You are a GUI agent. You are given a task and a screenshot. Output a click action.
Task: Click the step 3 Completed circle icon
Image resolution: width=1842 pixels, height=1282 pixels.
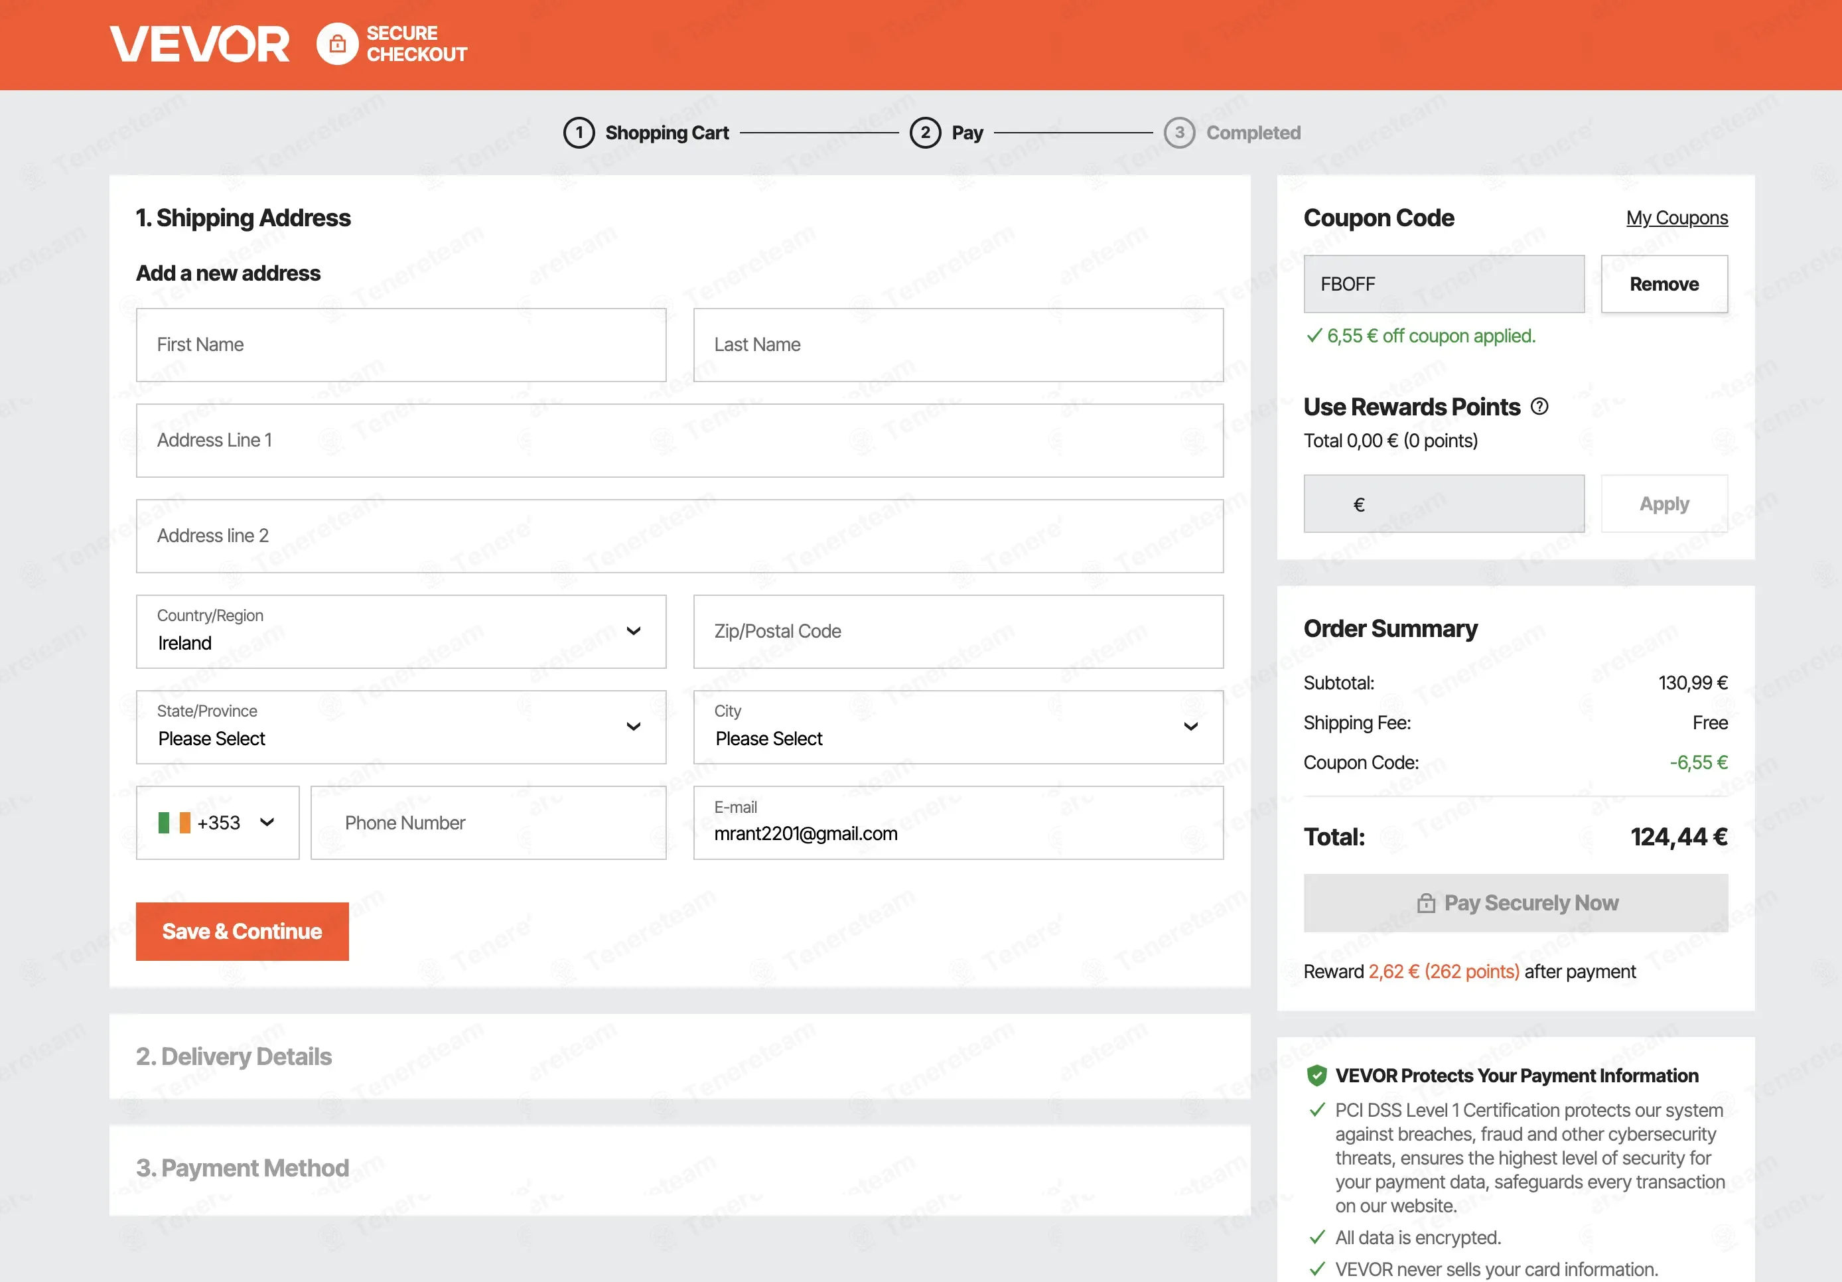[x=1179, y=133]
